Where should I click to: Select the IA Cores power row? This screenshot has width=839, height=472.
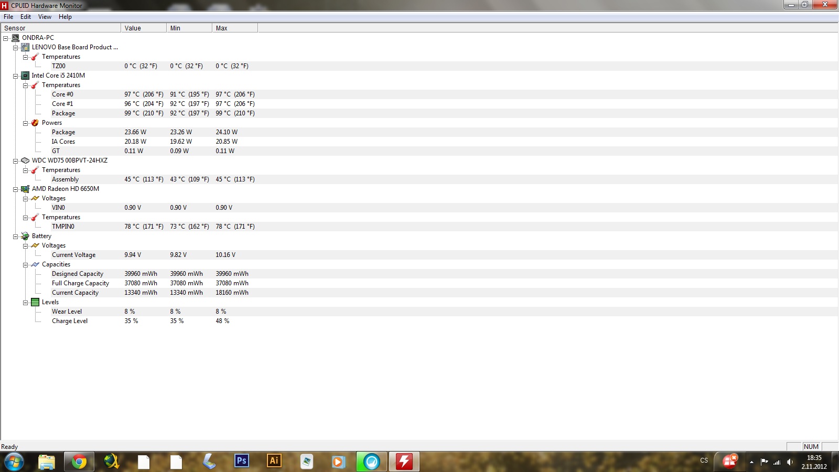(419, 142)
